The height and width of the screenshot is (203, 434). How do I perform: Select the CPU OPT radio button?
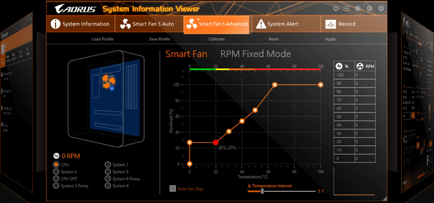tap(56, 179)
